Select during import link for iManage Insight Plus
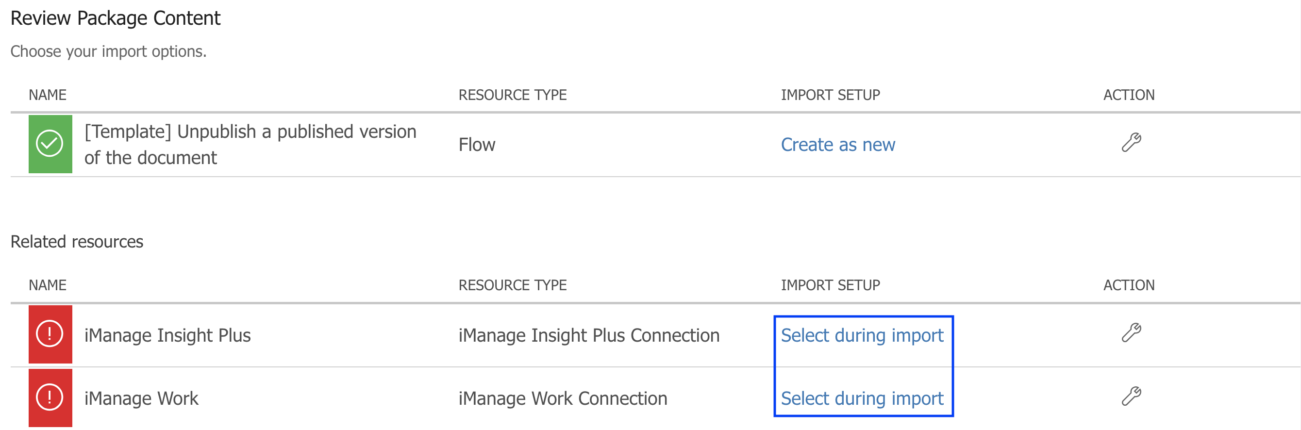 click(x=862, y=336)
